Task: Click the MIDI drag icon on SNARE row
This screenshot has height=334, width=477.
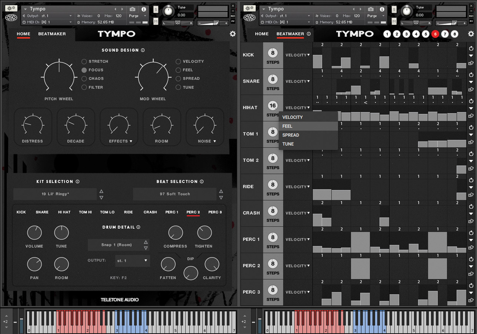Action: 471,90
